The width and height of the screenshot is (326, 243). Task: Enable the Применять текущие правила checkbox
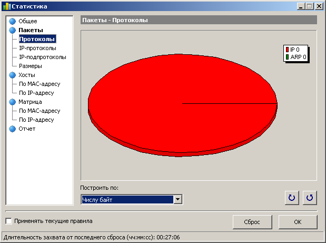point(9,221)
